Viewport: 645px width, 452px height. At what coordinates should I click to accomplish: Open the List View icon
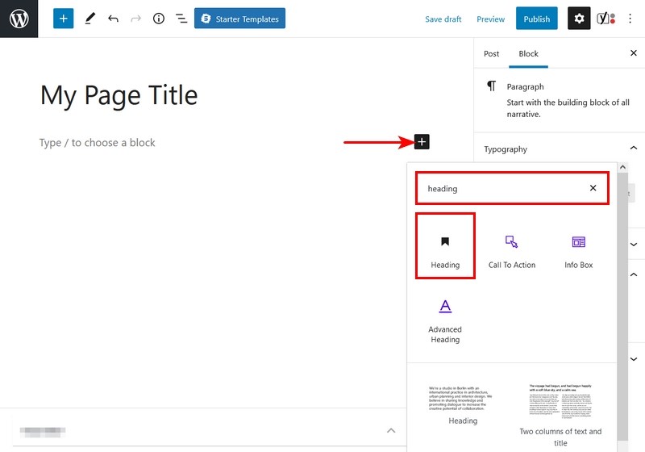[x=181, y=19]
